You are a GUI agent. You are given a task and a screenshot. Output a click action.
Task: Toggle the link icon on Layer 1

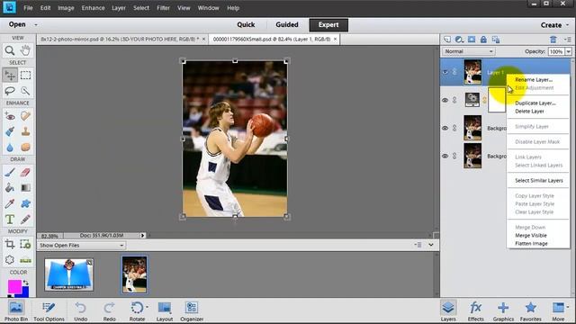(x=454, y=72)
